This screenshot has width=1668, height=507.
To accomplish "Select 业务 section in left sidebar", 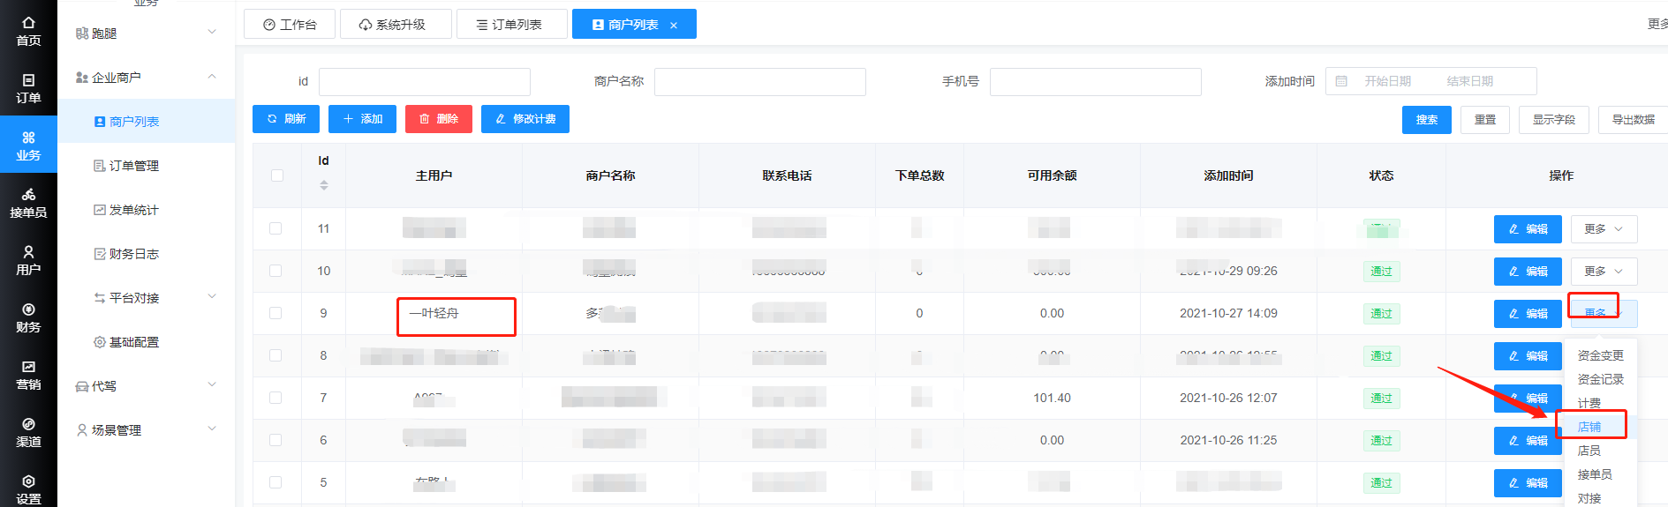I will coord(28,145).
